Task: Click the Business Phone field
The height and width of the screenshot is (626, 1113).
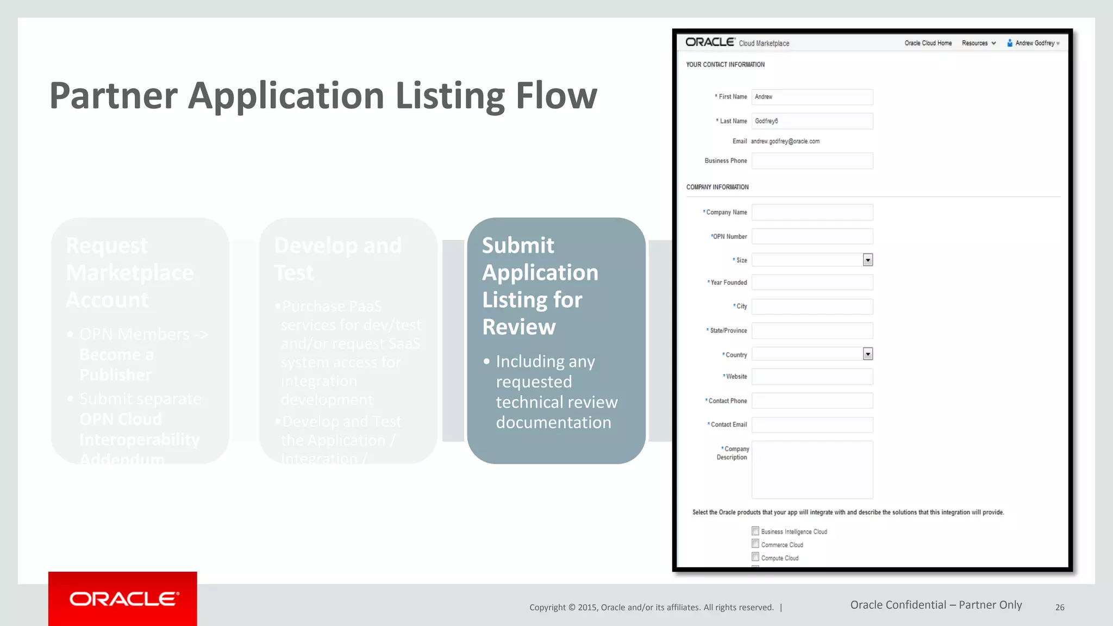Action: point(812,161)
